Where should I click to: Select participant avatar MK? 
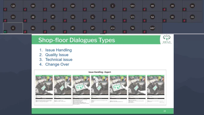pyautogui.click(x=152, y=6)
